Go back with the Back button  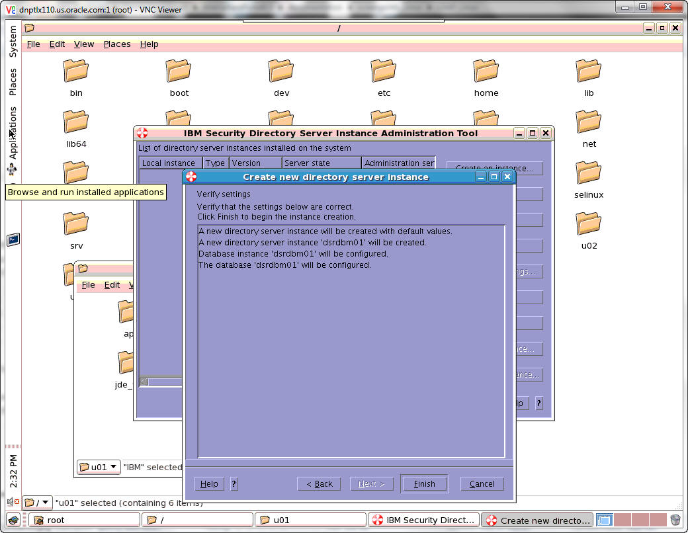pyautogui.click(x=319, y=484)
